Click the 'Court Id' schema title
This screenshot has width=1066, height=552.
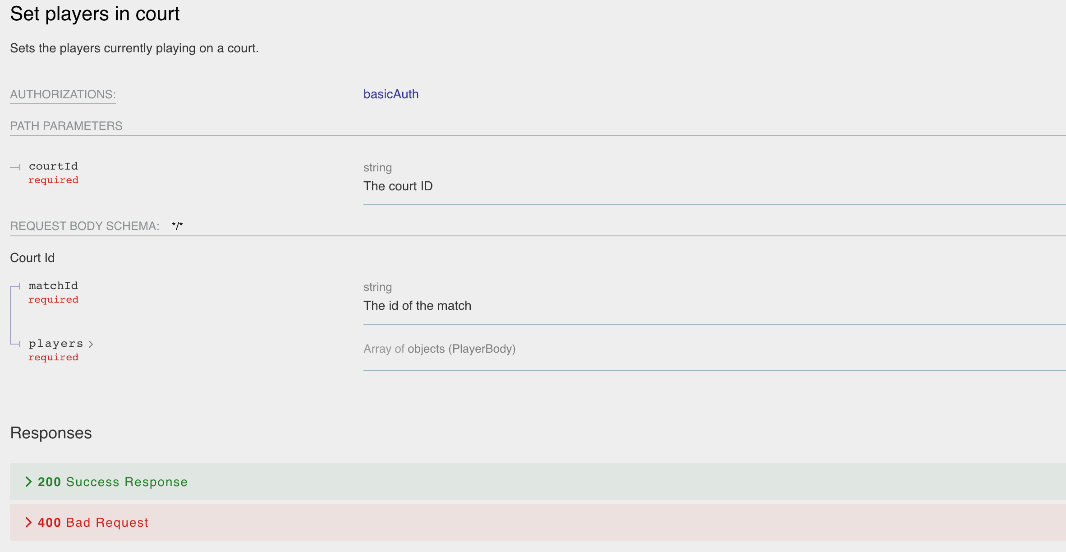pos(32,258)
